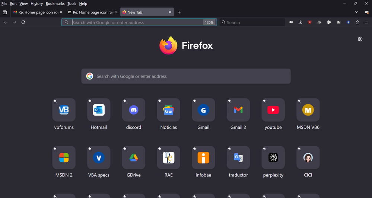Open the Downloads panel arrow icon
Viewport: 372px width, 198px height.
pos(300,22)
